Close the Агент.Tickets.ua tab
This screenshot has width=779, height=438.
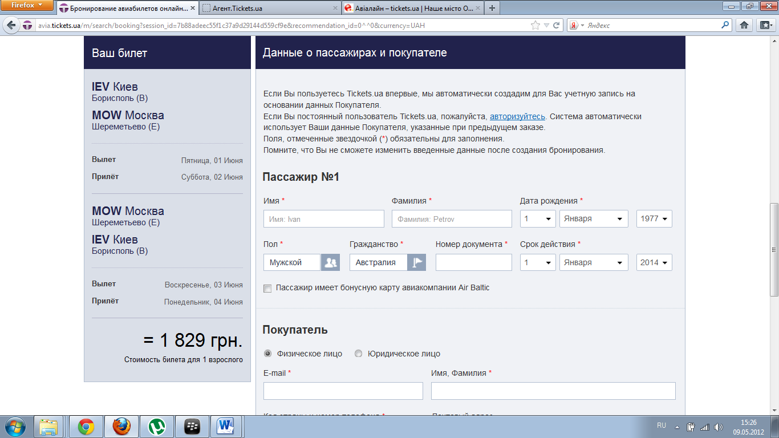pos(334,9)
